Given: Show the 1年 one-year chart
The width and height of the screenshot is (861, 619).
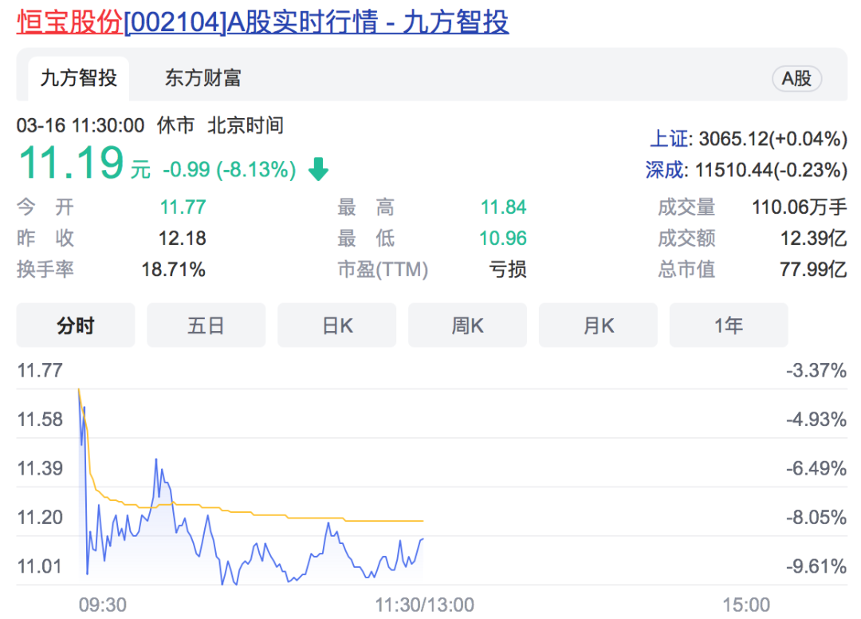Looking at the screenshot, I should (729, 325).
